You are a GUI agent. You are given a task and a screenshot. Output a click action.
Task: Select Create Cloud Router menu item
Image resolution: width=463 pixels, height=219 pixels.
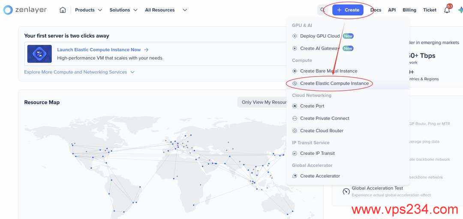click(322, 131)
